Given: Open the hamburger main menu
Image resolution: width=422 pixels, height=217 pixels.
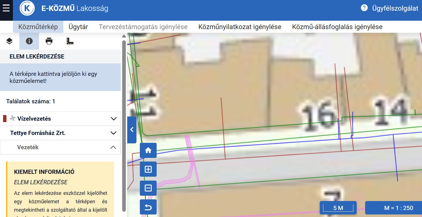Looking at the screenshot, I should [x=6, y=8].
